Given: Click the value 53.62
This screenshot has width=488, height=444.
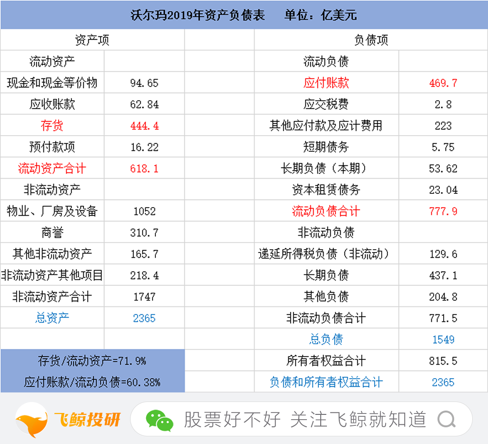Looking at the screenshot, I should click(443, 169).
